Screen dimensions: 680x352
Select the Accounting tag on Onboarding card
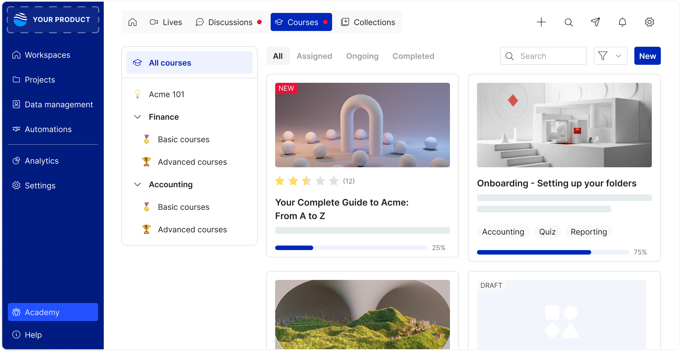coord(503,232)
